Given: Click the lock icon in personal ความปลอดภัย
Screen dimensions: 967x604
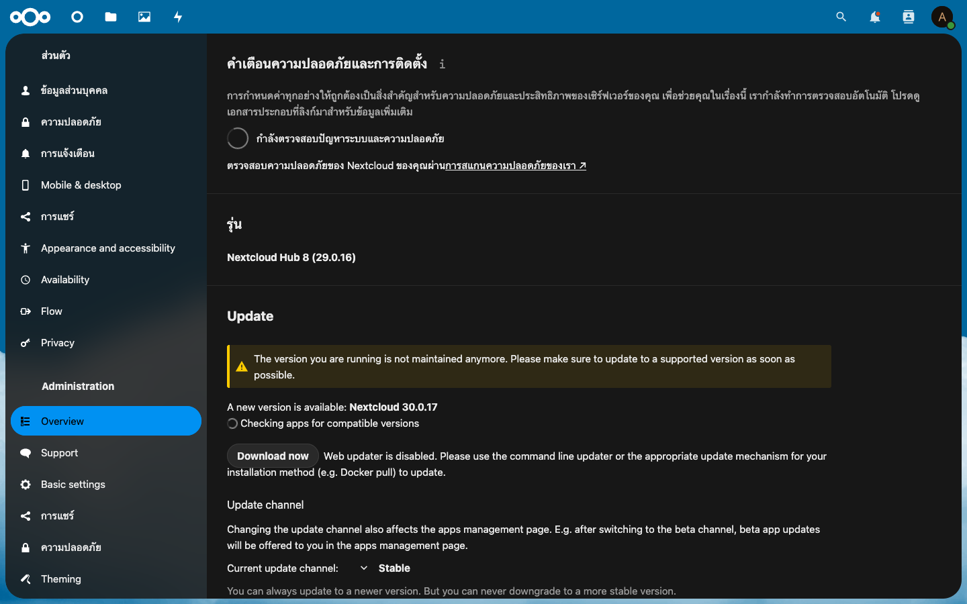Looking at the screenshot, I should pyautogui.click(x=26, y=122).
